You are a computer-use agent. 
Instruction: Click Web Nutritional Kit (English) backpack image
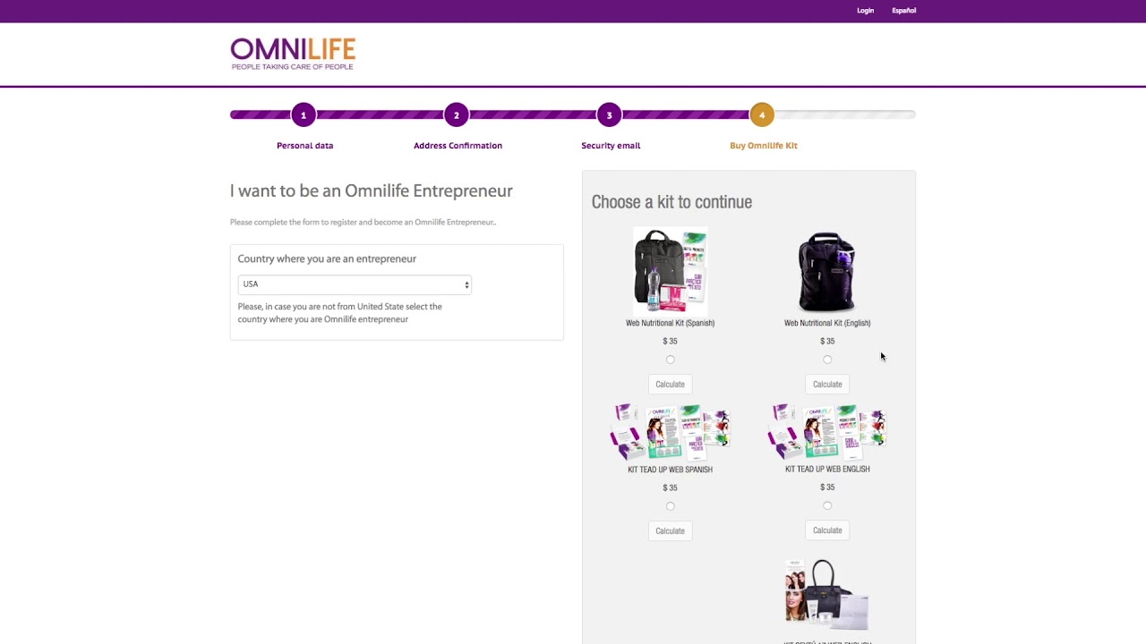point(827,272)
